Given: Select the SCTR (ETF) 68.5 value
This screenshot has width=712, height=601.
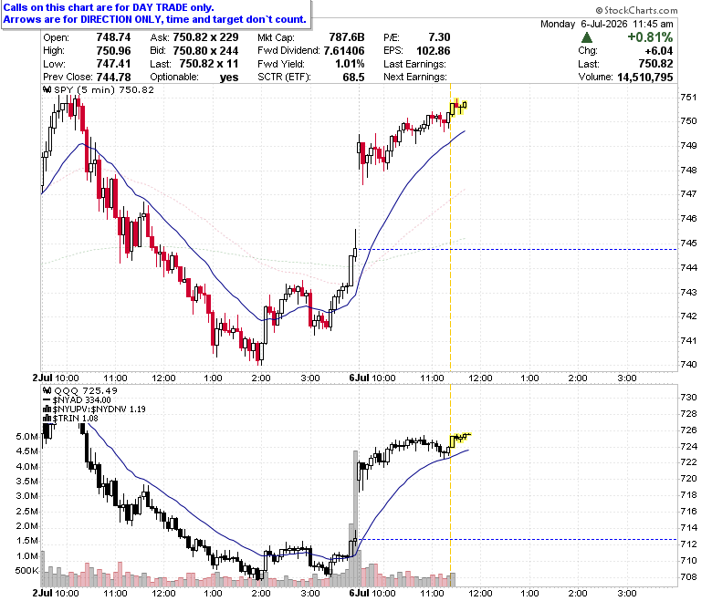Looking at the screenshot, I should point(353,78).
